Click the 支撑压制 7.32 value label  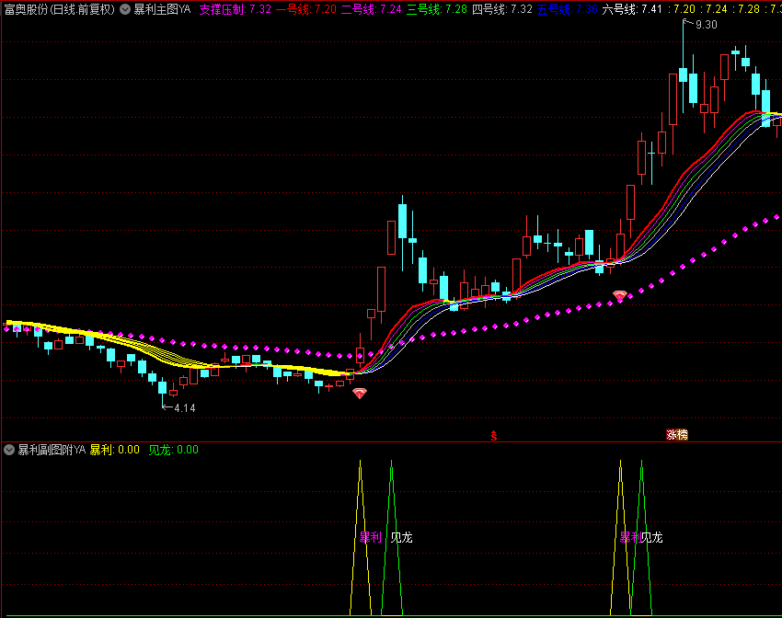point(235,9)
